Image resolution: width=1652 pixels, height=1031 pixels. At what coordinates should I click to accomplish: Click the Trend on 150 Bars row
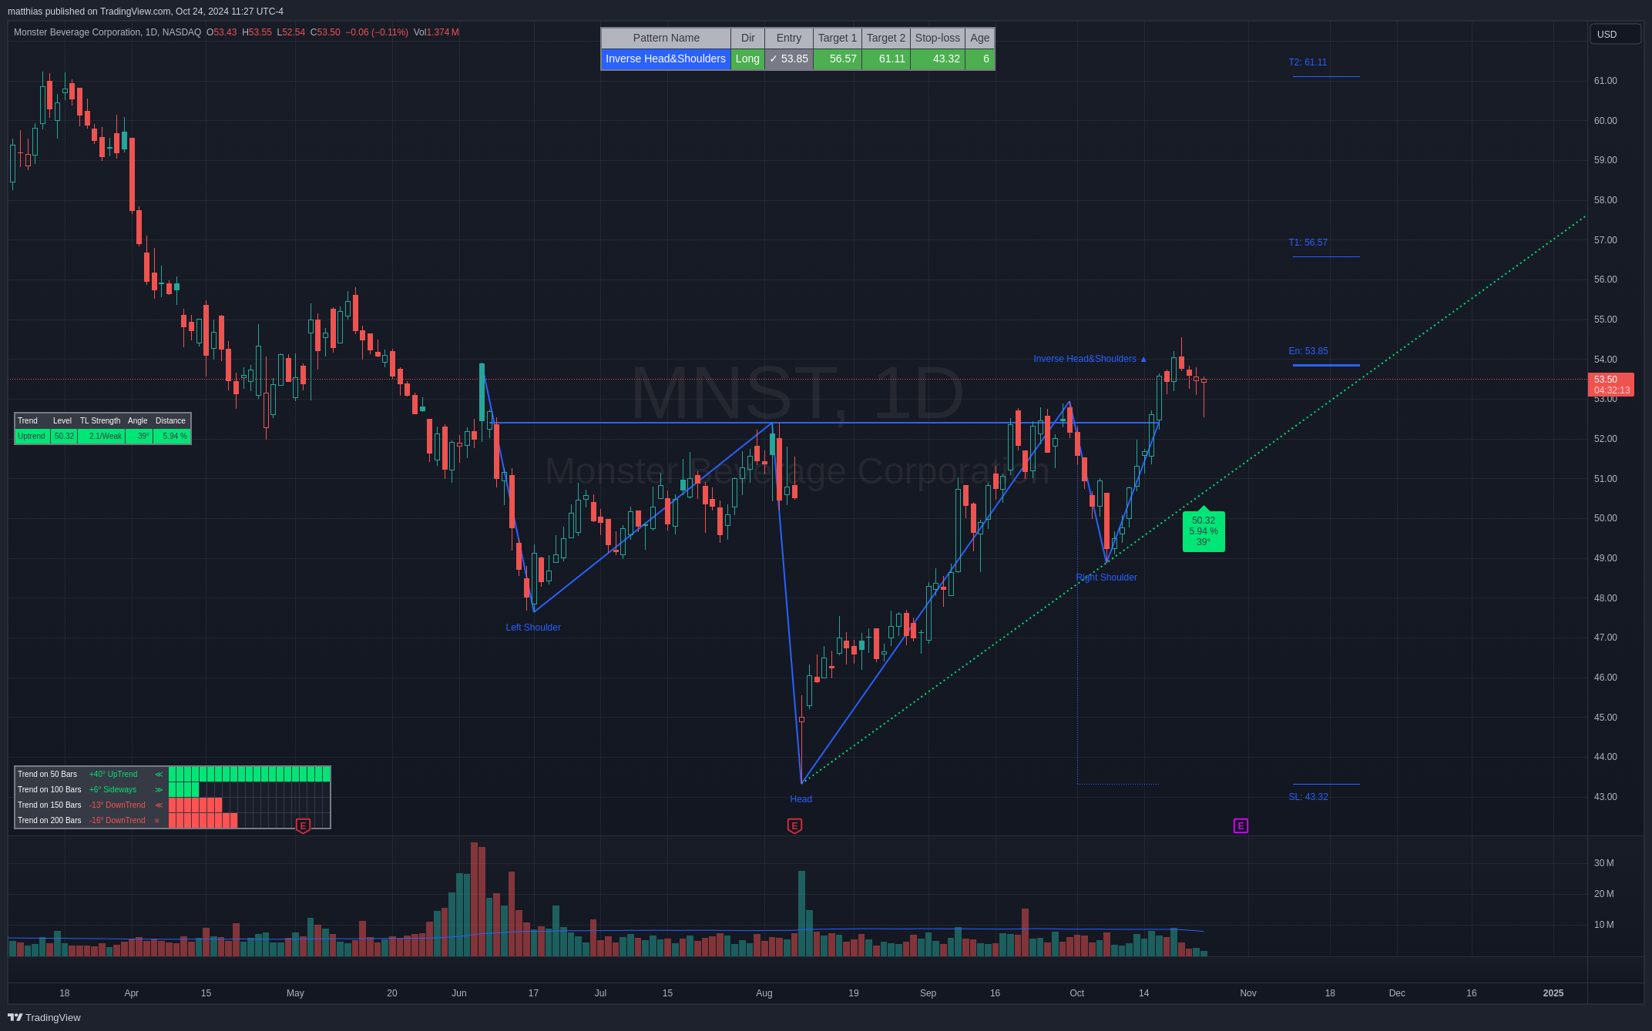[x=173, y=805]
